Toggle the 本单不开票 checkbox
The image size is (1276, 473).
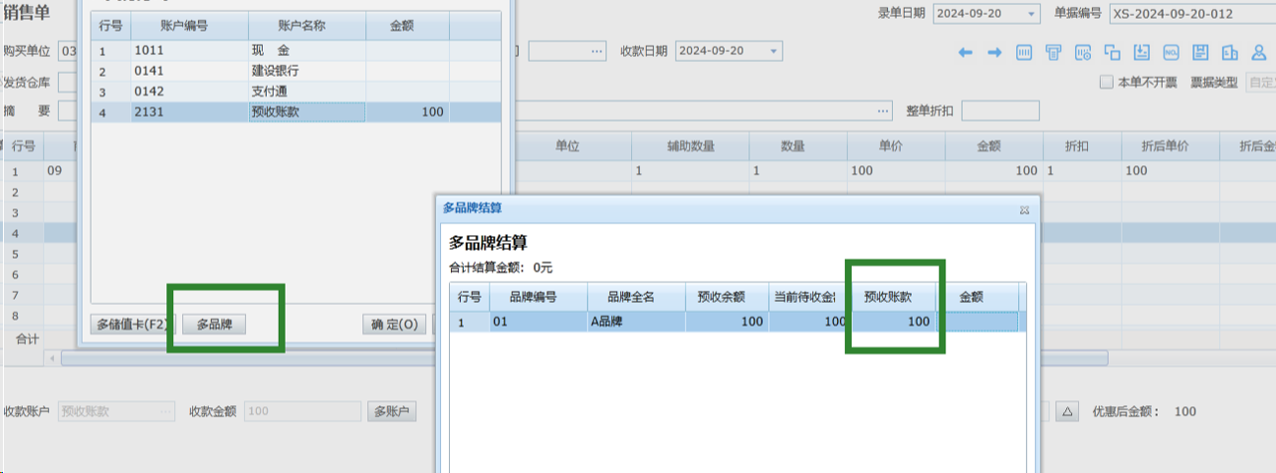point(1106,83)
